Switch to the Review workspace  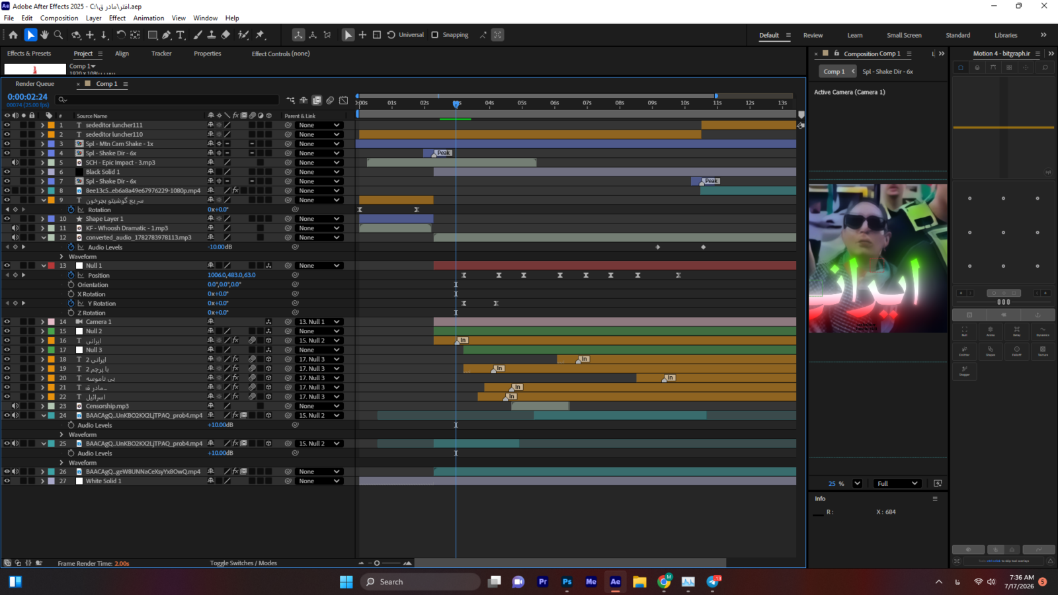coord(813,35)
